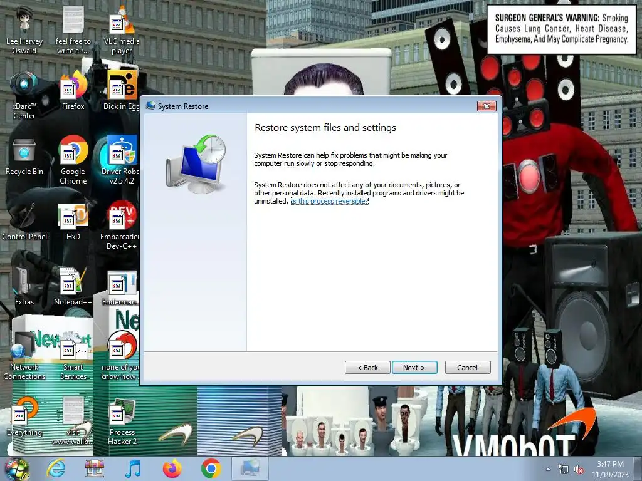The image size is (642, 481).
Task: Launch the HxD hex editor shortcut
Action: click(73, 222)
